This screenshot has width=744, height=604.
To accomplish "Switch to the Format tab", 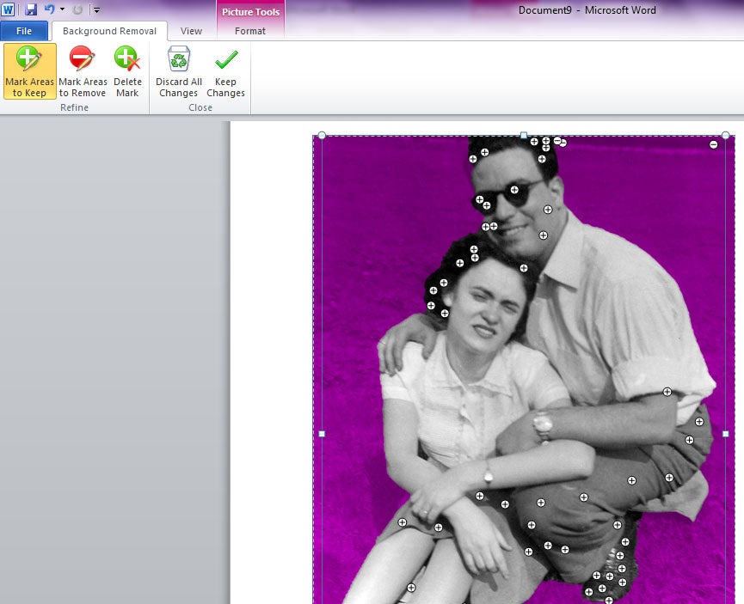I will (250, 31).
